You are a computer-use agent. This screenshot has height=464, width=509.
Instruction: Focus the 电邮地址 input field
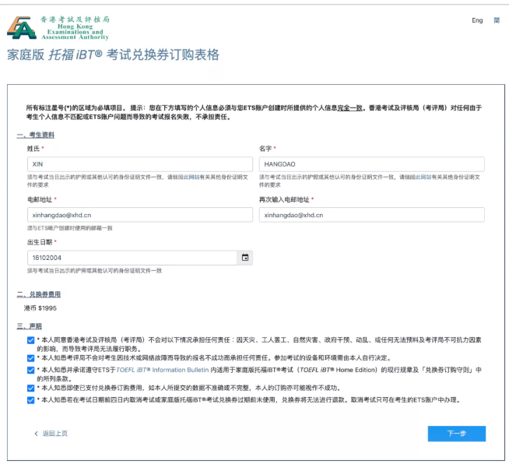[139, 215]
